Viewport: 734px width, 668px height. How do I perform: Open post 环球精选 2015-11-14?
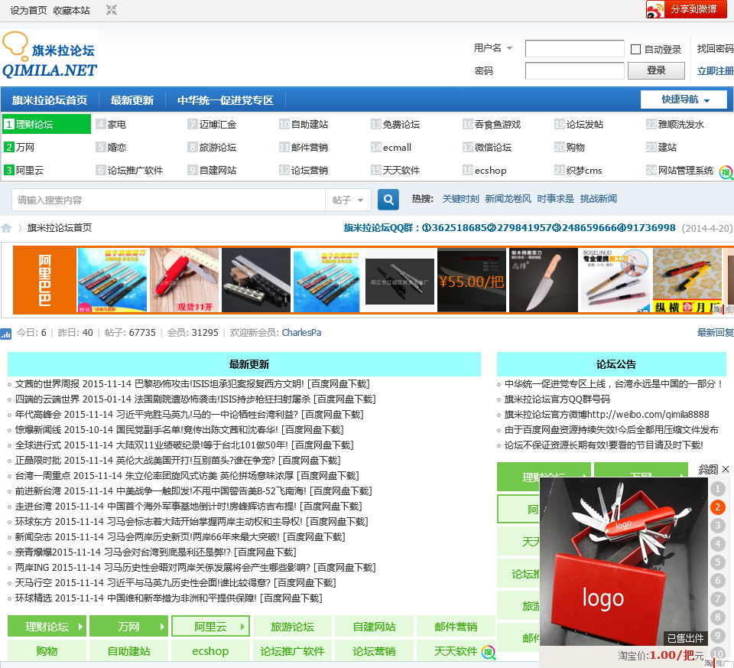[x=168, y=598]
